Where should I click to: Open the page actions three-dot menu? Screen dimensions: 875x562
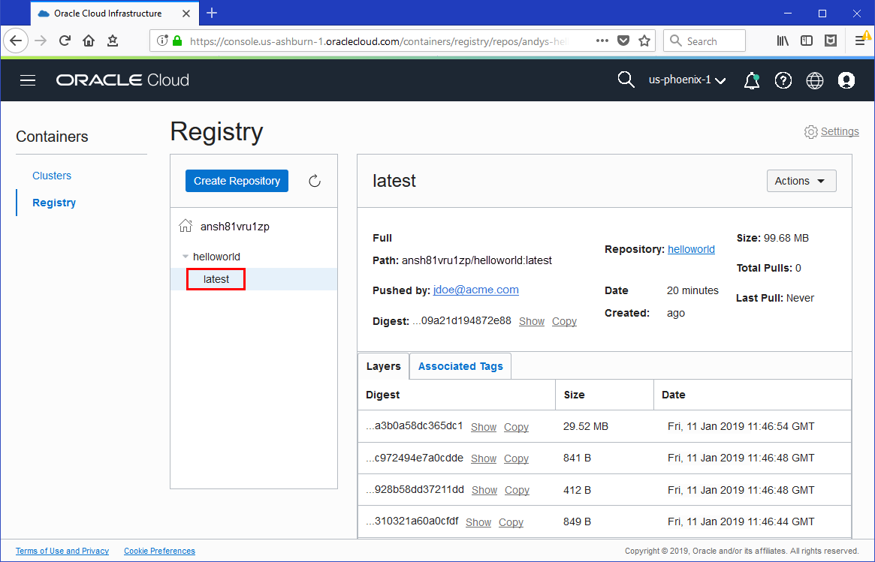602,41
